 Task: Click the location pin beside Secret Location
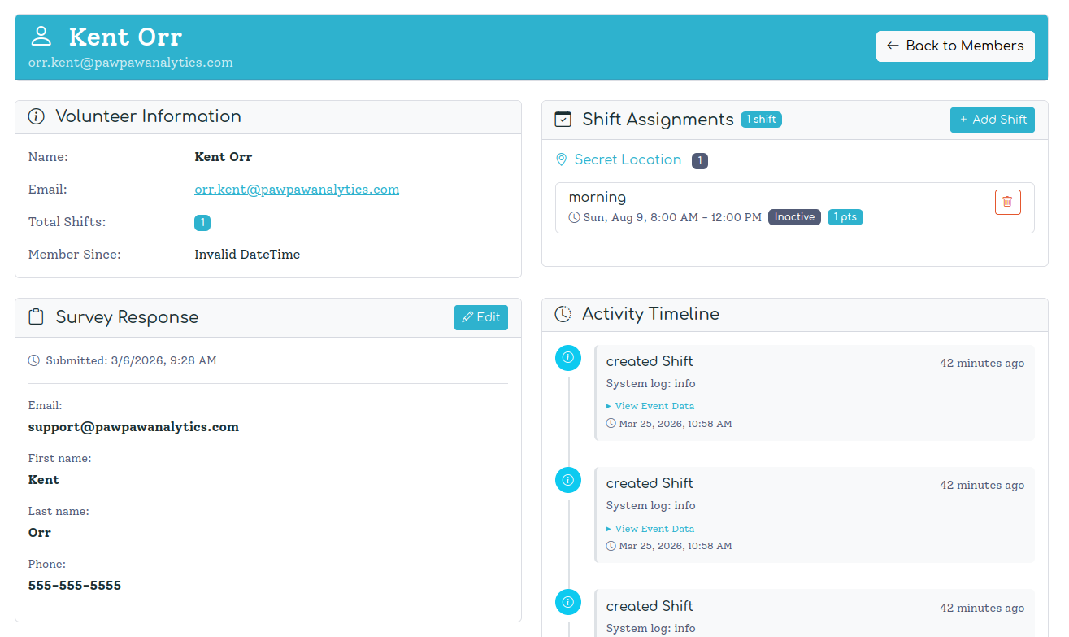[x=562, y=159]
